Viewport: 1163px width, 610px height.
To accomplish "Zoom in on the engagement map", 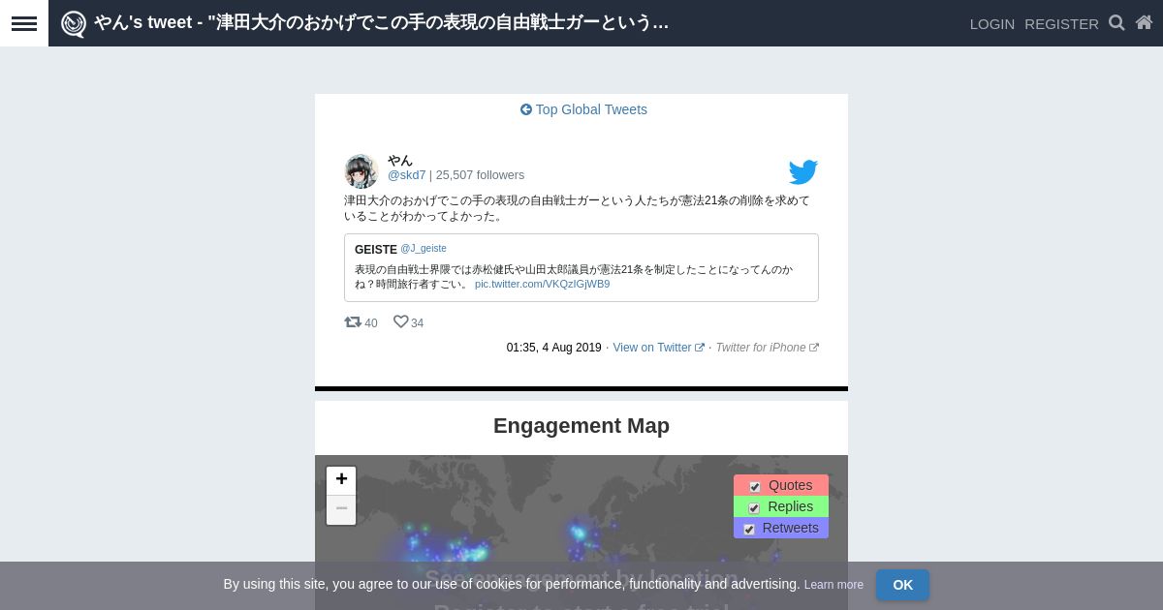I will click(341, 480).
